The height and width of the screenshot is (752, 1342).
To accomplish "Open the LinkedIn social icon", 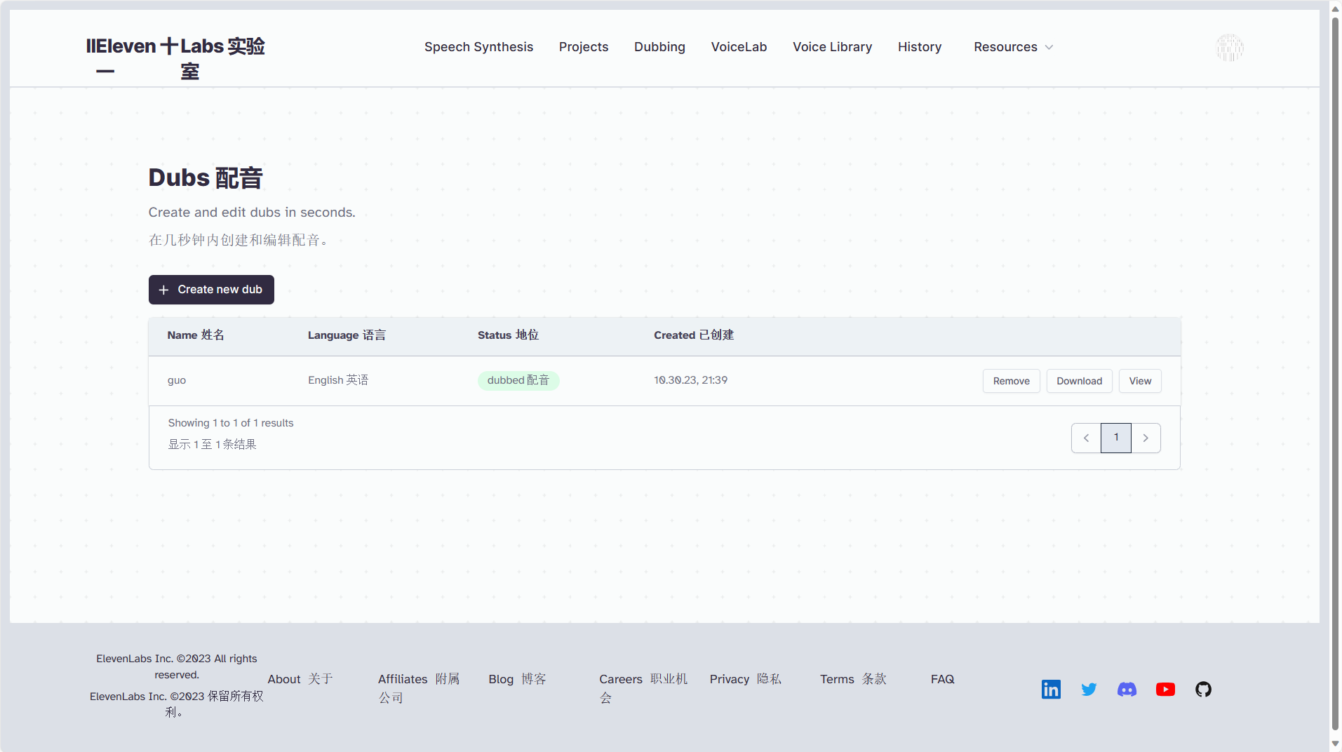I will [1051, 690].
